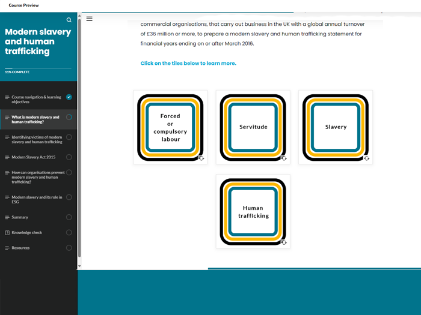The image size is (421, 315).
Task: Toggle the hamburger menu to collapse sidebar
Action: click(x=89, y=19)
